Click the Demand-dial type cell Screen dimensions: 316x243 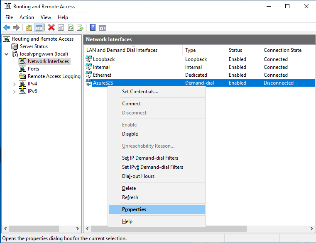(199, 83)
